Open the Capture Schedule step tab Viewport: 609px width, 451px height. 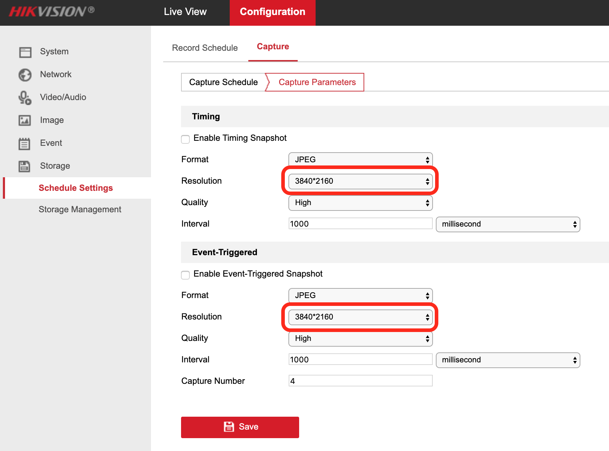click(223, 82)
